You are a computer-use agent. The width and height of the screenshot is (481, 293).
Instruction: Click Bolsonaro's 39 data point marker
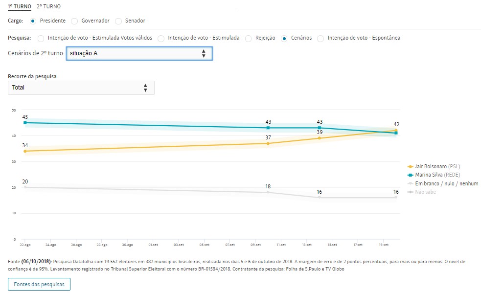(319, 138)
